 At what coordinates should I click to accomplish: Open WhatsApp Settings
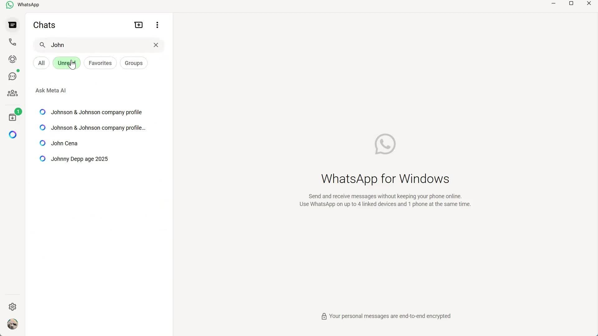point(12,307)
